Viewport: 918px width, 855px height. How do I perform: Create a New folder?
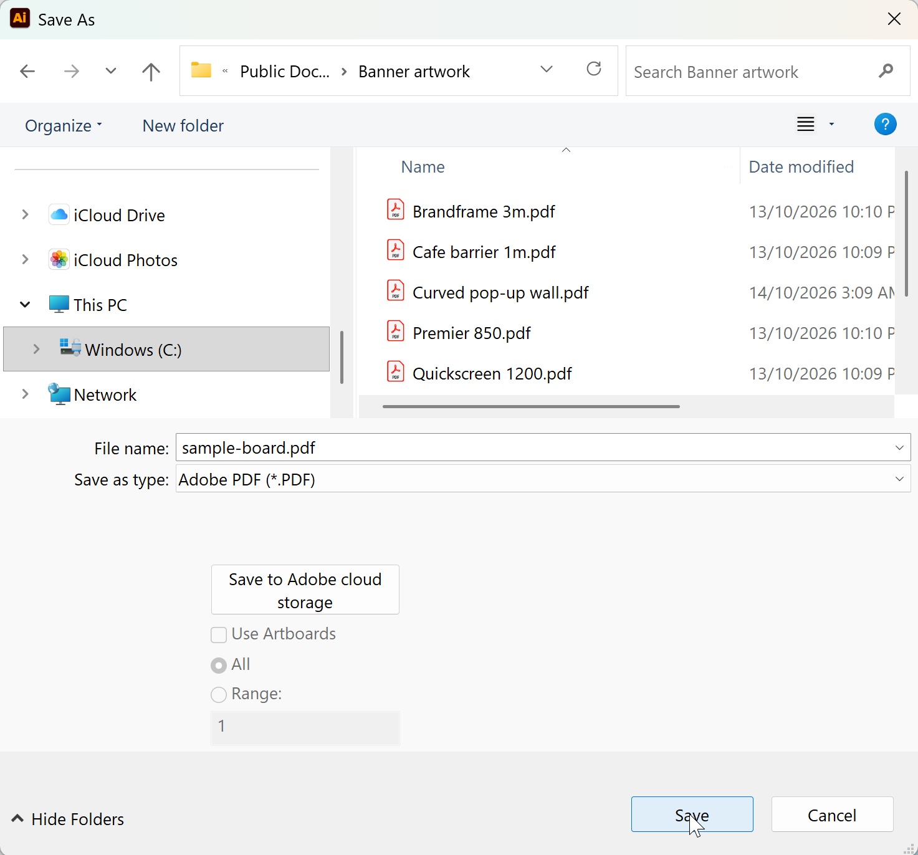183,126
